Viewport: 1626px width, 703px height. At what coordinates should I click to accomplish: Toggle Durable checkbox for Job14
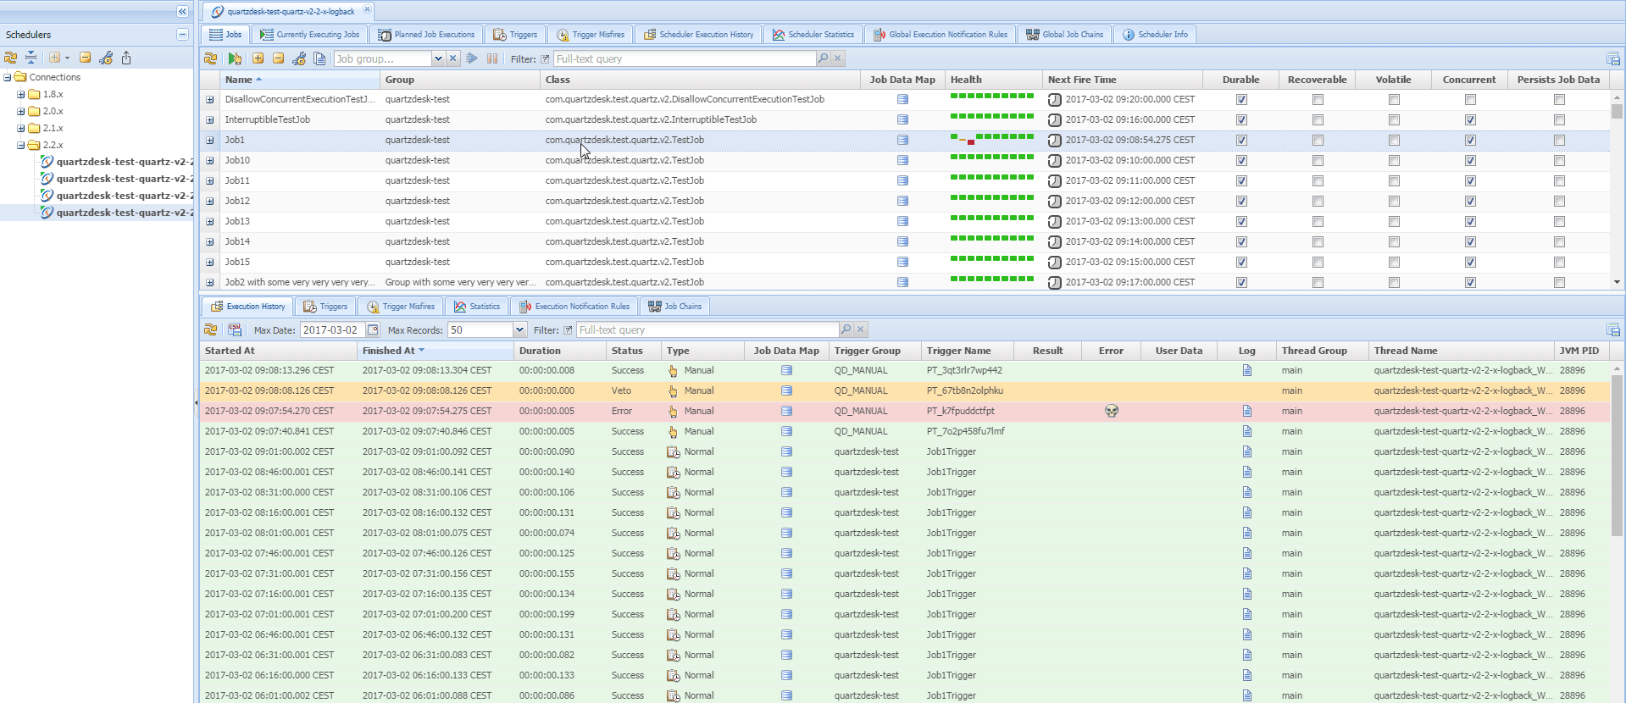tap(1241, 242)
